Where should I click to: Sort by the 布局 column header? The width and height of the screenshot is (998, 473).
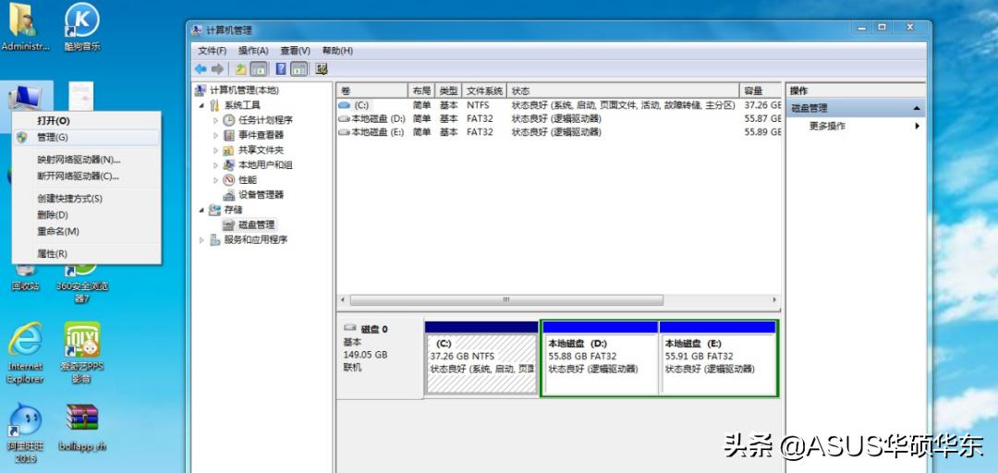pyautogui.click(x=420, y=91)
